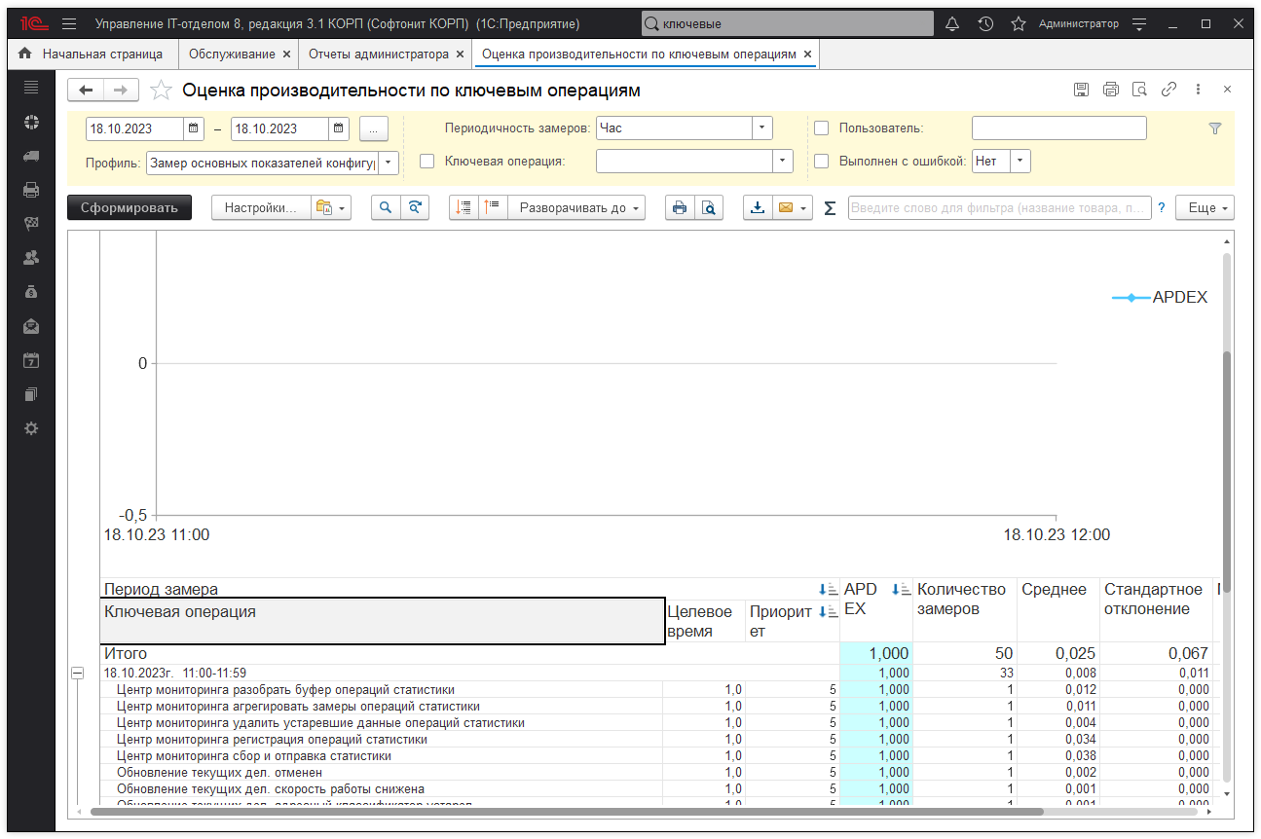The height and width of the screenshot is (839, 1261).
Task: Open Периодичность замеров dropdown
Action: 761,128
